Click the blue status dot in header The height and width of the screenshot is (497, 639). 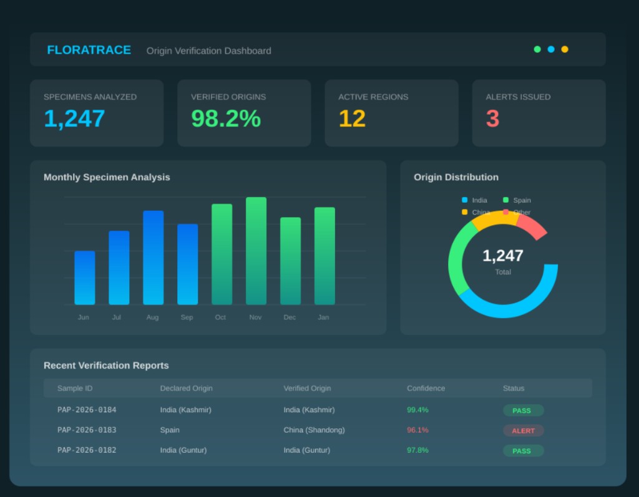point(551,49)
